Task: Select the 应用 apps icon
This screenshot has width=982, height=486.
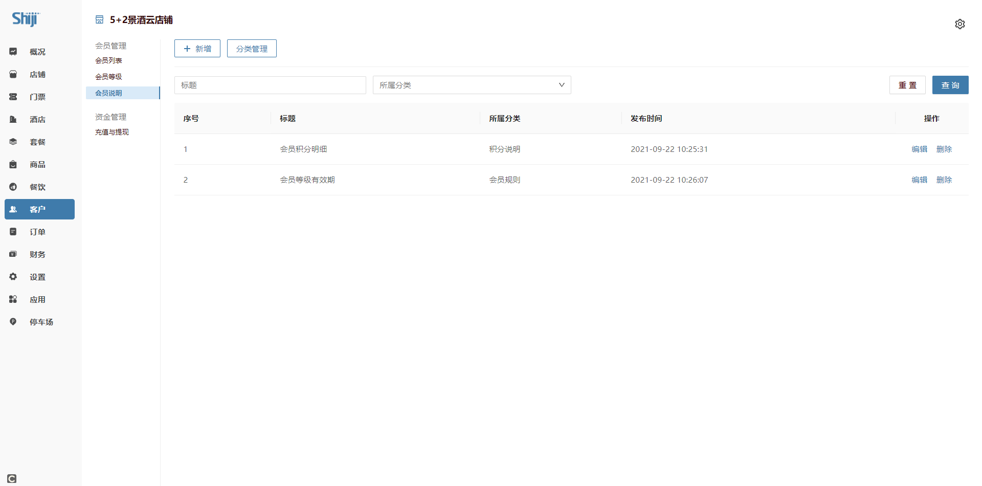Action: (x=13, y=299)
